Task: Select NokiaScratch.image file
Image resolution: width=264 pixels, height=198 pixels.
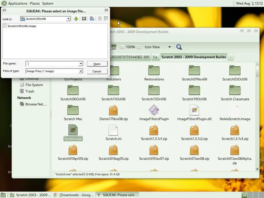Action: (x=235, y=113)
